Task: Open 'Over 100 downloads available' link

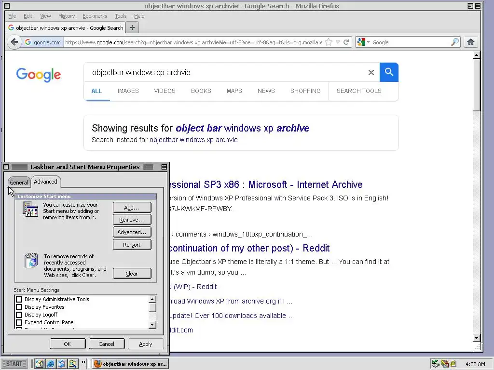Action: pos(231,316)
